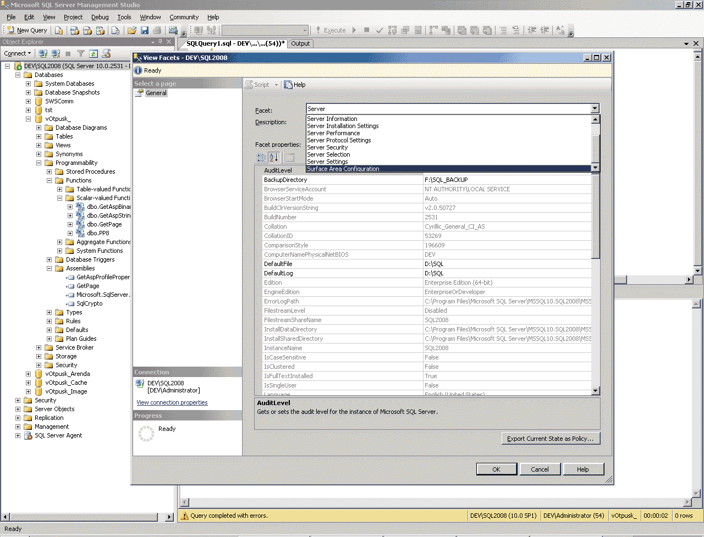Screen dimensions: 704x537
Task: Open the File menu
Action: pyautogui.click(x=11, y=17)
